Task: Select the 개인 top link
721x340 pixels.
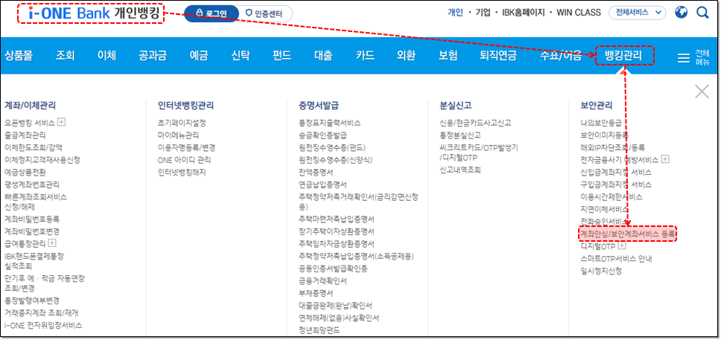Action: [x=455, y=13]
